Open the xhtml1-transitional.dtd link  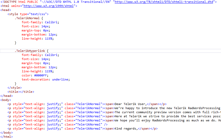pos(164,2)
